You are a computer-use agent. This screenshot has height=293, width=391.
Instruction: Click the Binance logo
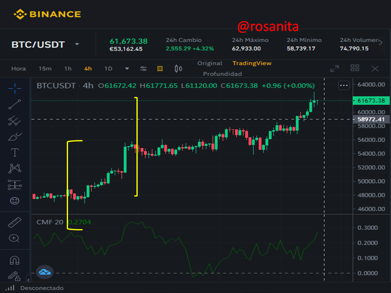47,14
